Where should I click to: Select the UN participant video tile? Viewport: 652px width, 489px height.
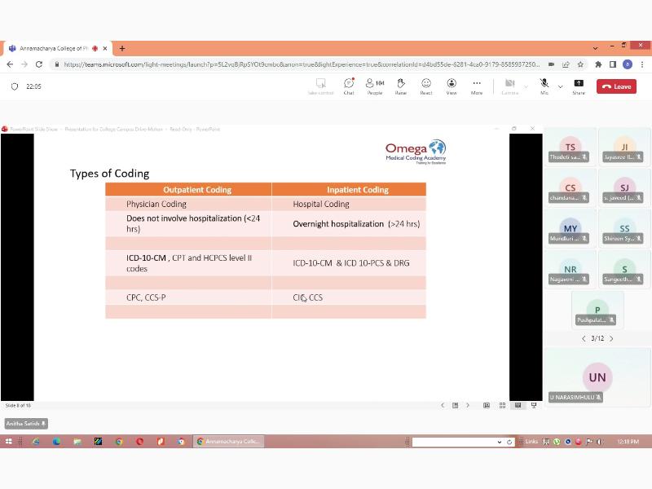click(x=597, y=377)
